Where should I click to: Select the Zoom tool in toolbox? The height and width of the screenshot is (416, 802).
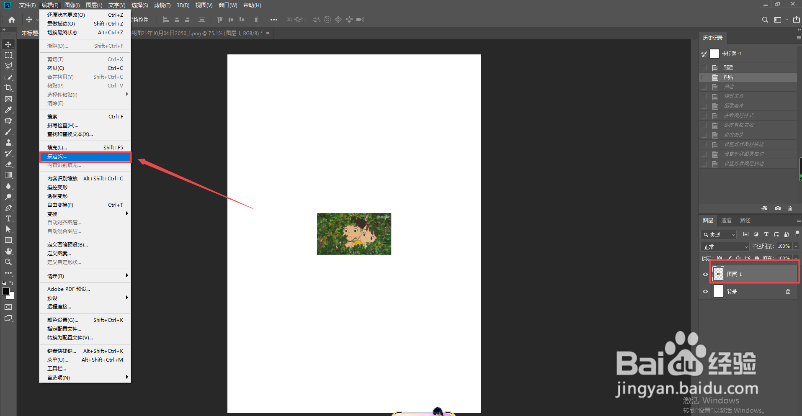[x=8, y=262]
